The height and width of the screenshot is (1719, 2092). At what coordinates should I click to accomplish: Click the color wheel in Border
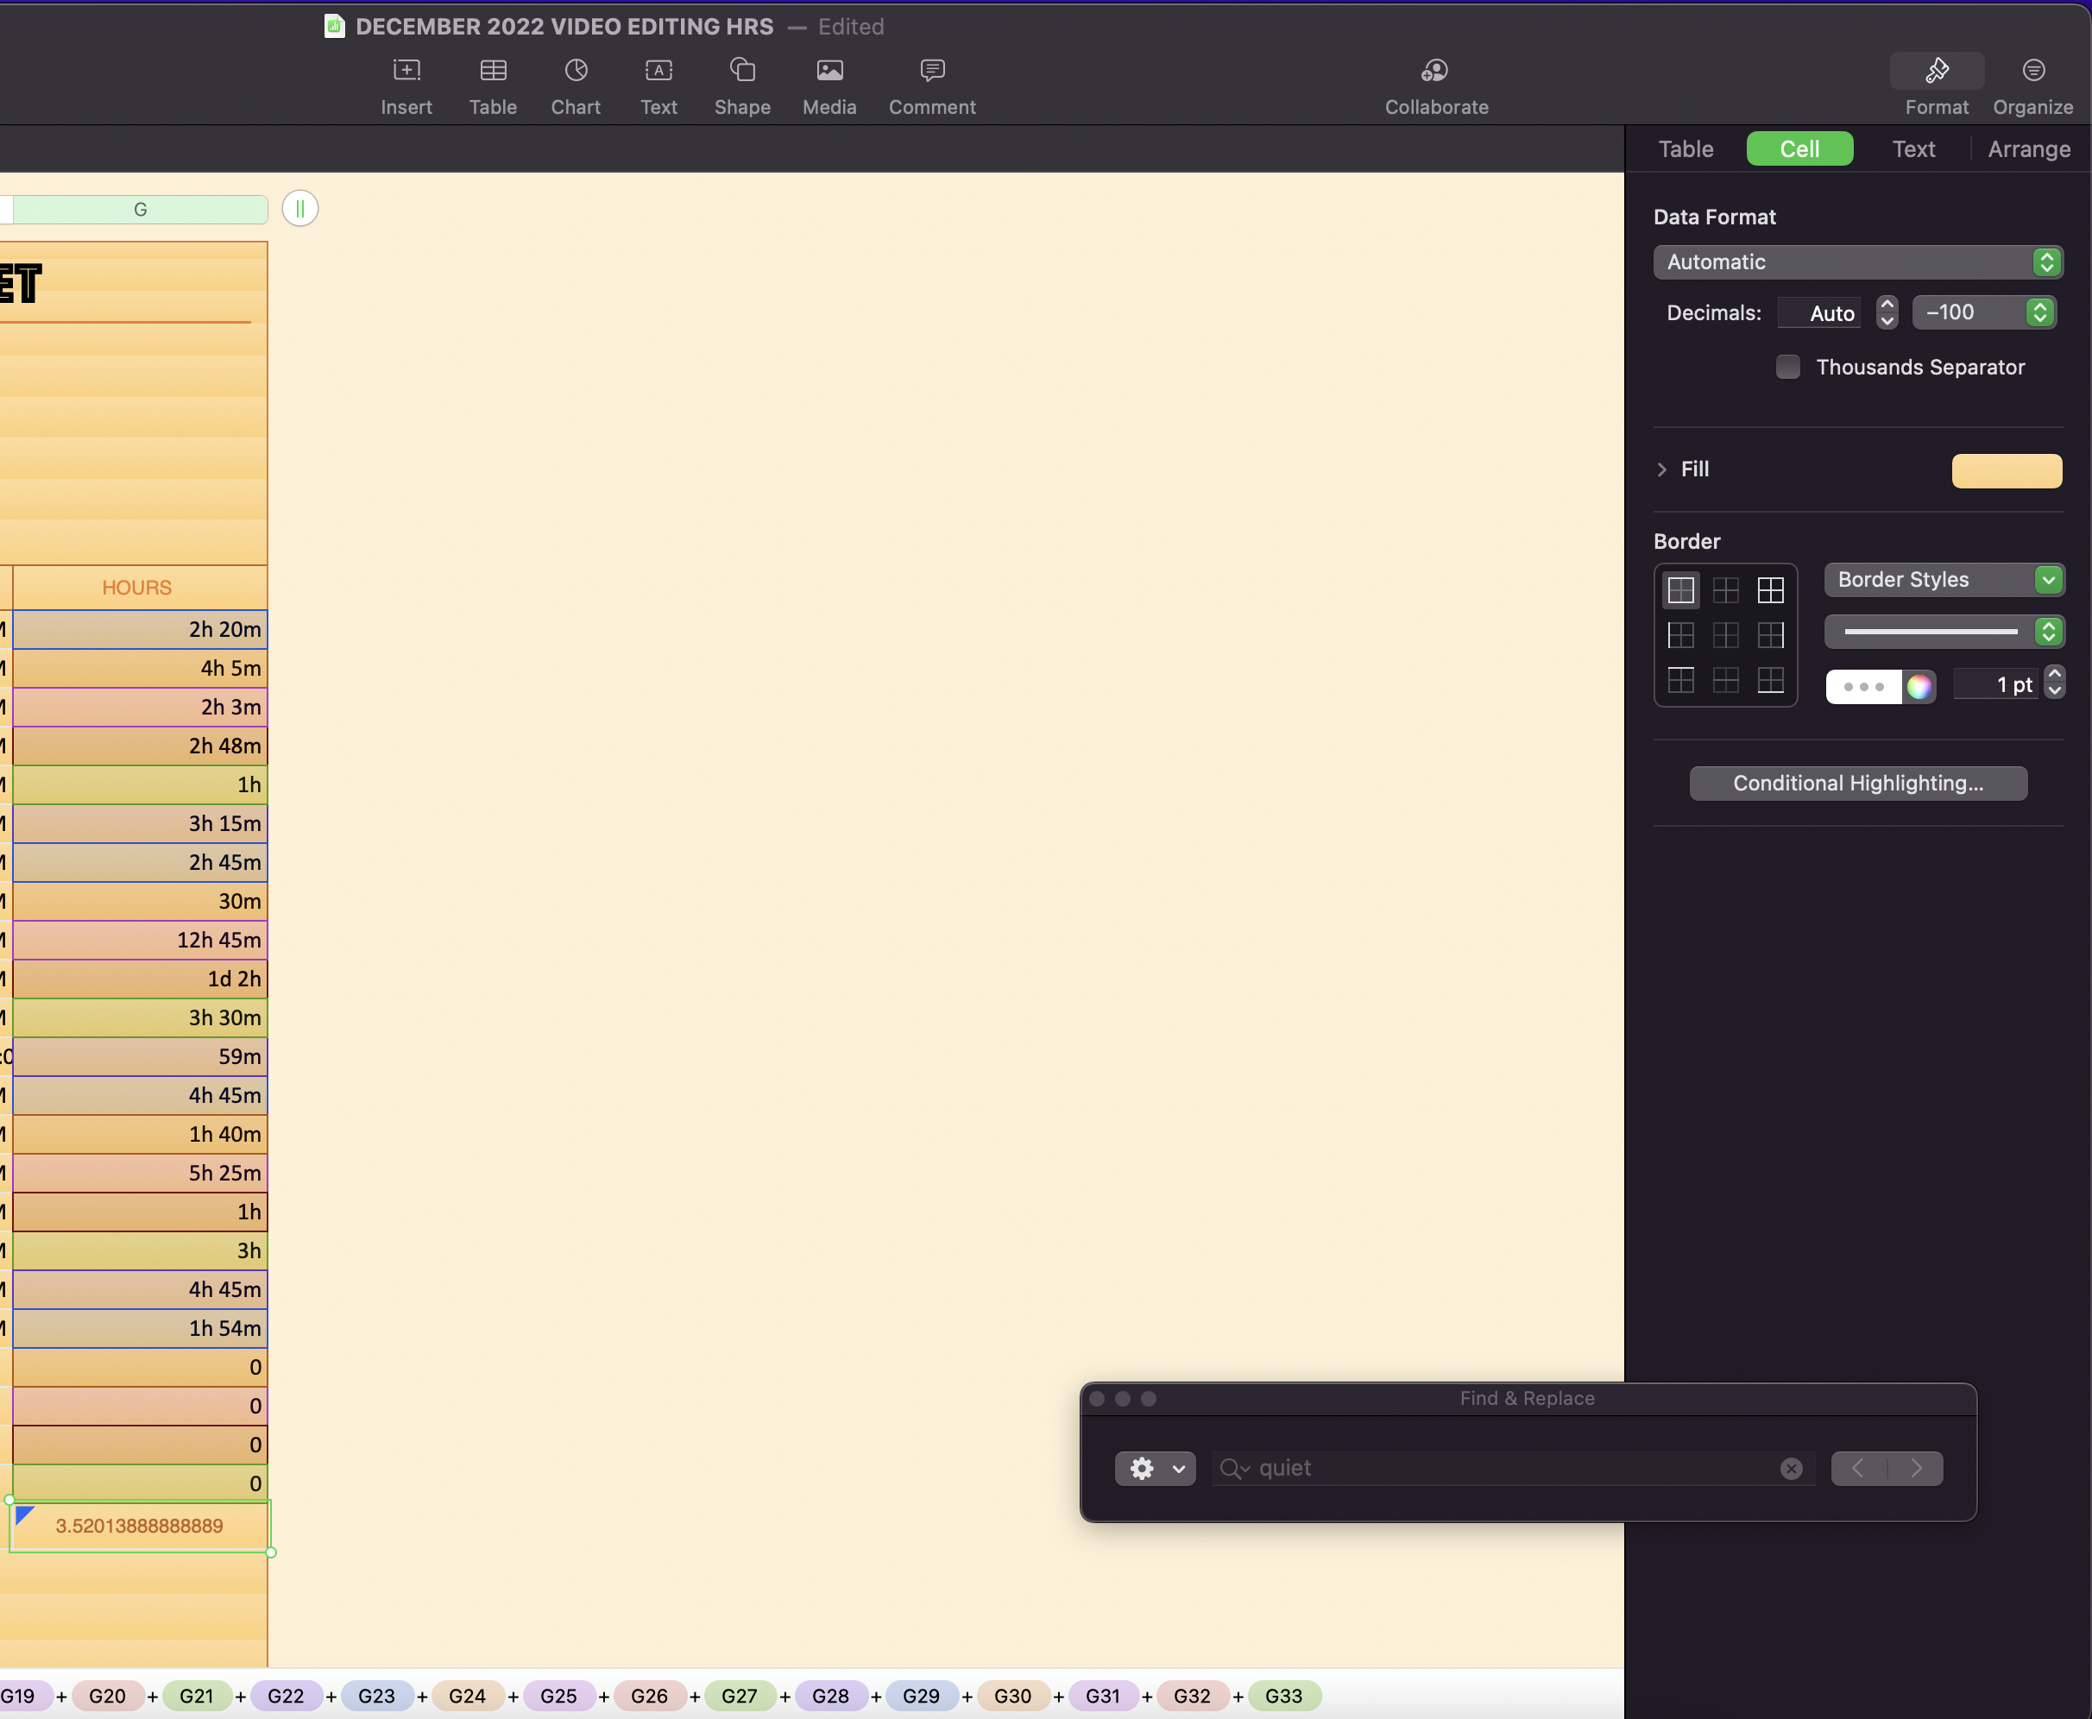click(x=1918, y=686)
